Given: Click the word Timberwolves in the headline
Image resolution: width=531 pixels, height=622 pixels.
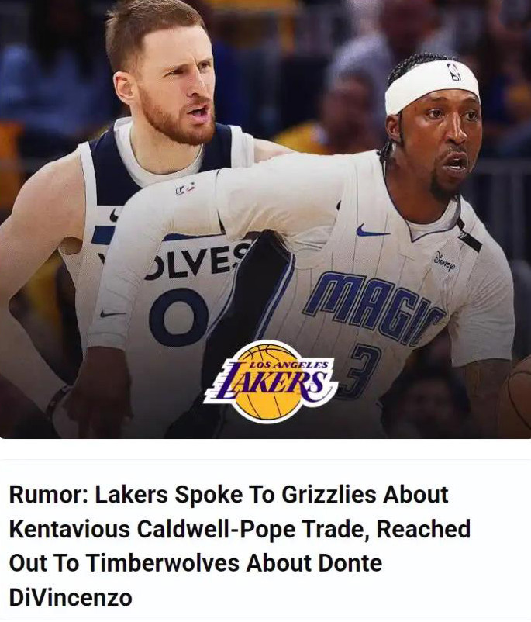Looking at the screenshot, I should click(x=163, y=563).
